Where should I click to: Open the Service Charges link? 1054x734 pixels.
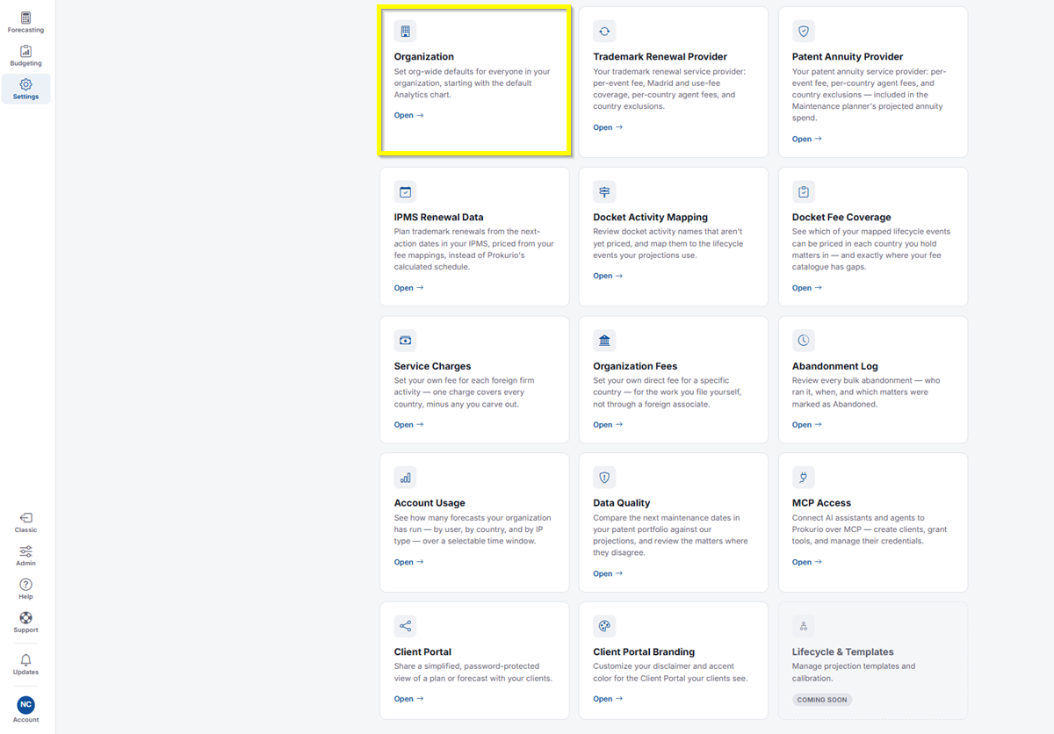click(x=408, y=425)
